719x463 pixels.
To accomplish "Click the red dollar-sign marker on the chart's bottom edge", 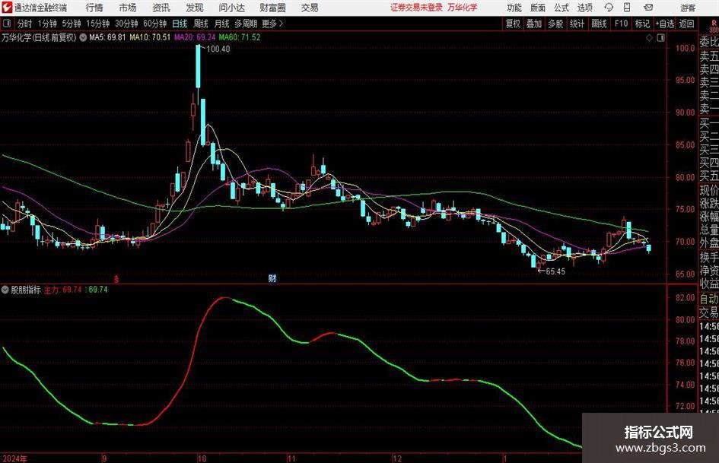I will click(x=116, y=278).
